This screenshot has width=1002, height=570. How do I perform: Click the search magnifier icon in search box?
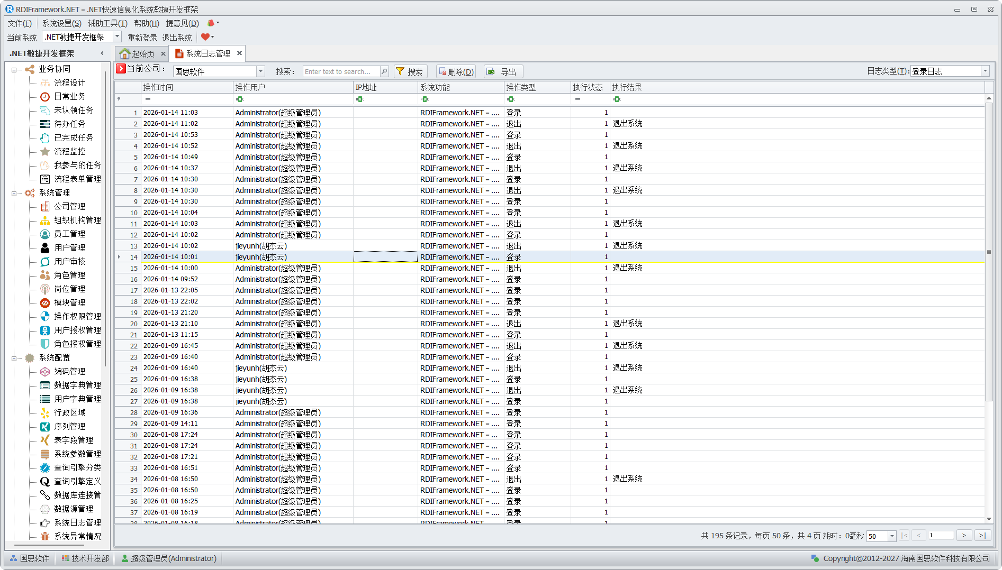(x=384, y=71)
